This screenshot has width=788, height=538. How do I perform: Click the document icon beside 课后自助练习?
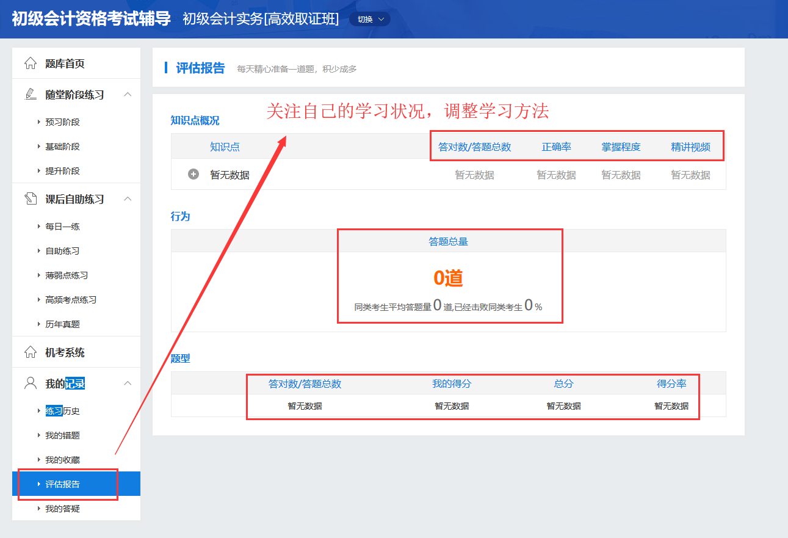point(30,199)
